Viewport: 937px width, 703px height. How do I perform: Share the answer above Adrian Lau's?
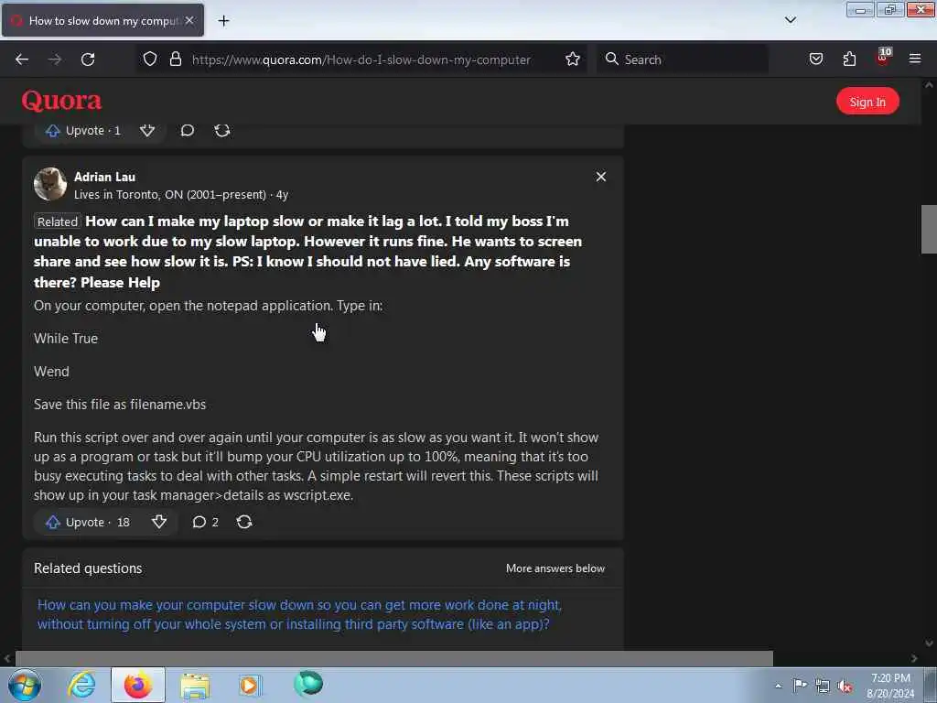tap(222, 130)
